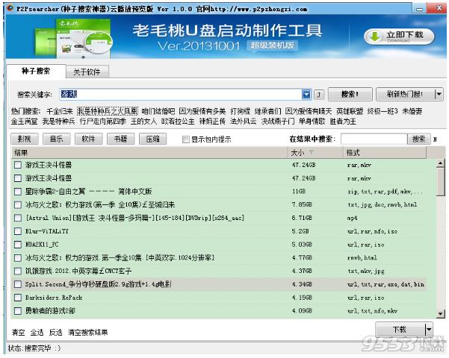
Task: Check the Darksiders.RePack row checkbox
Action: pyautogui.click(x=18, y=298)
